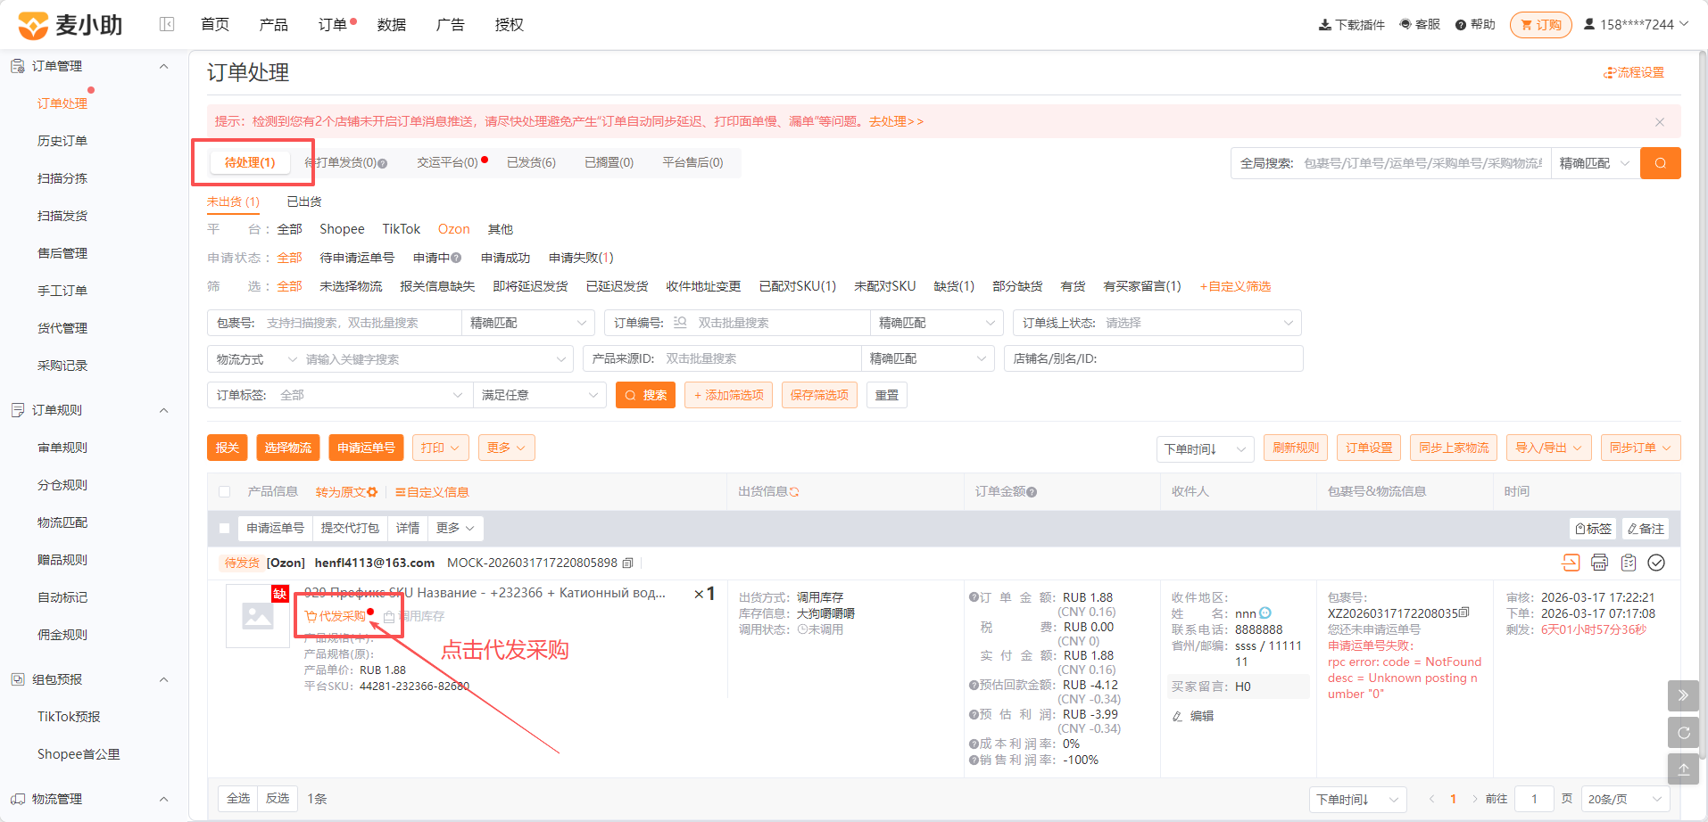Collapse the sidebar with the toggle icon
1708x822 pixels.
pos(167,24)
